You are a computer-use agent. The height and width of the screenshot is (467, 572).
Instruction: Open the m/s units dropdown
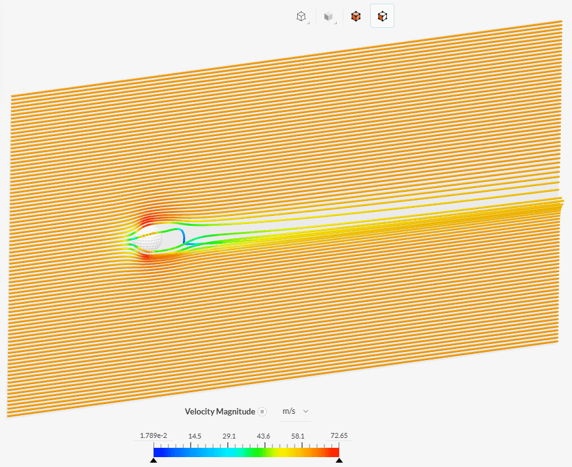tap(295, 411)
